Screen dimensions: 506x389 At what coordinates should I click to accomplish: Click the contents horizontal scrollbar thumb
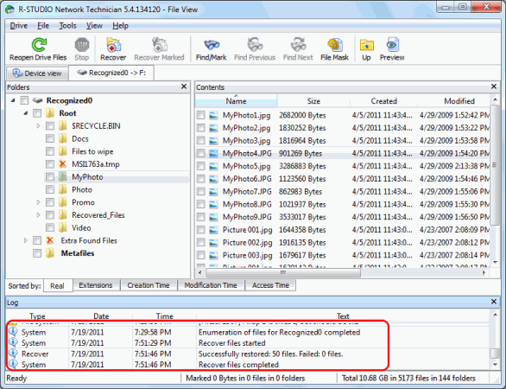click(x=283, y=273)
